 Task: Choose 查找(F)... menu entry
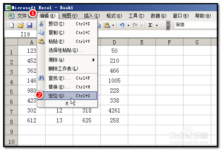click(67, 78)
